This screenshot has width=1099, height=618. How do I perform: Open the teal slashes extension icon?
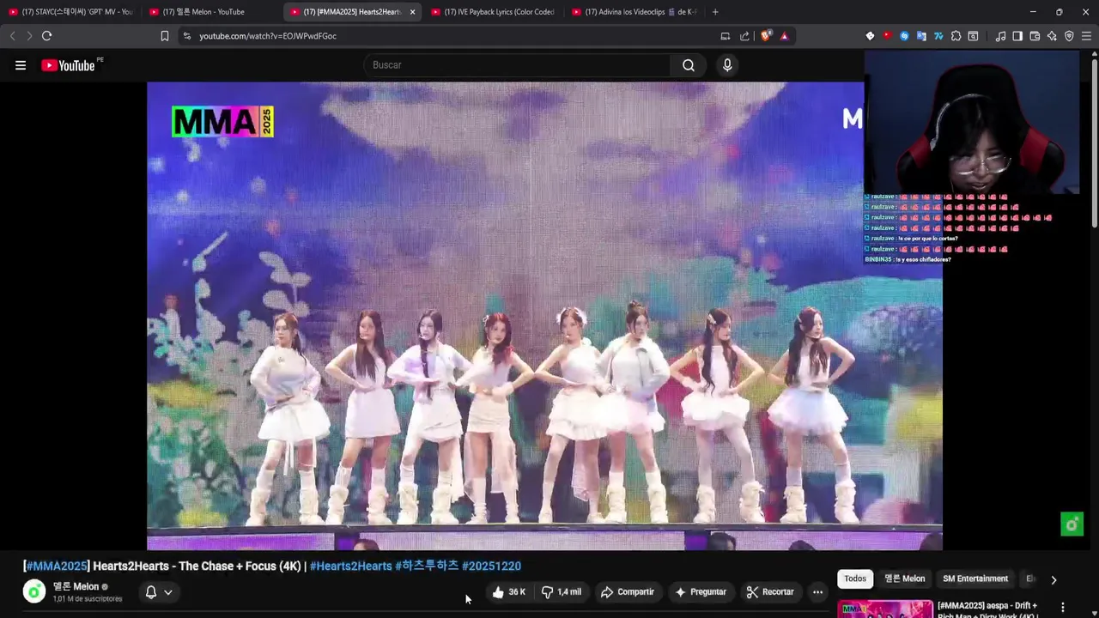coord(938,36)
